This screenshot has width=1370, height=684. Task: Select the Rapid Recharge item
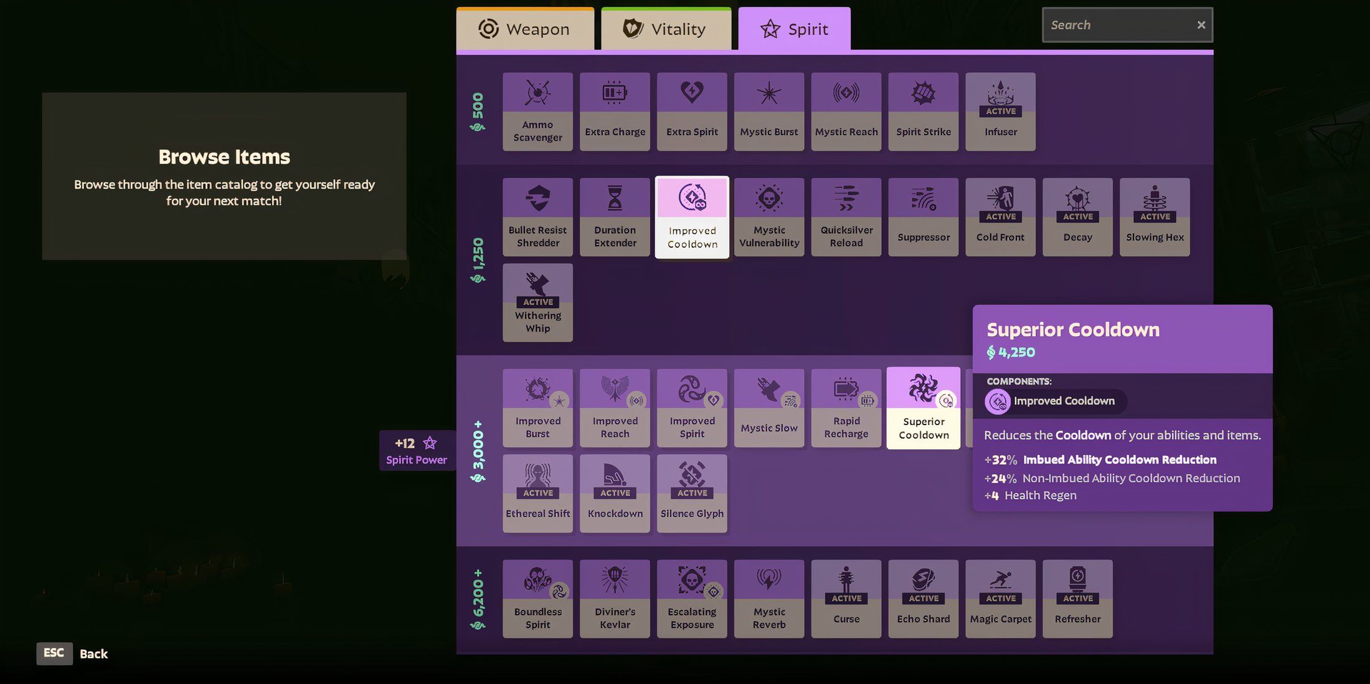pyautogui.click(x=846, y=408)
